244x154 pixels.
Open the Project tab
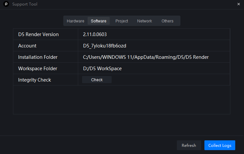[122, 21]
